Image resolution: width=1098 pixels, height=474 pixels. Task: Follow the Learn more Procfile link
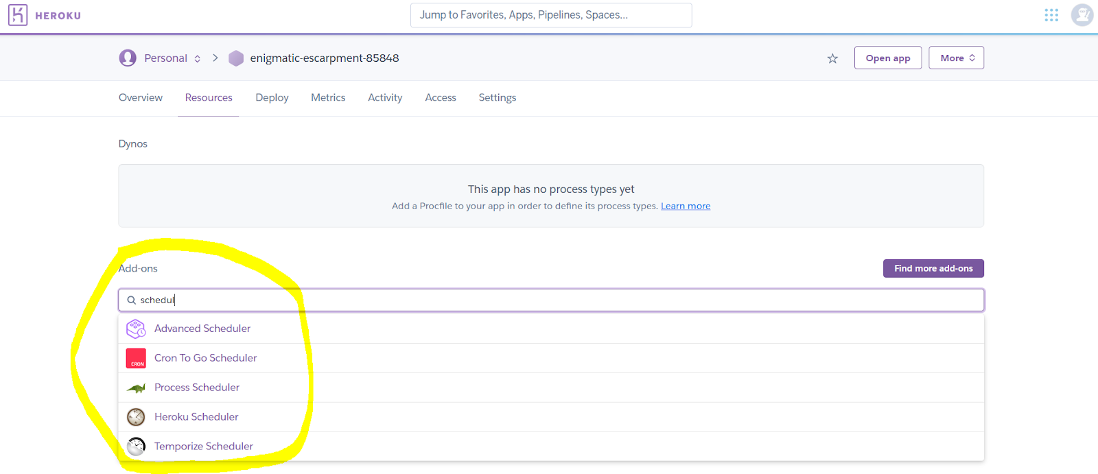coord(686,206)
